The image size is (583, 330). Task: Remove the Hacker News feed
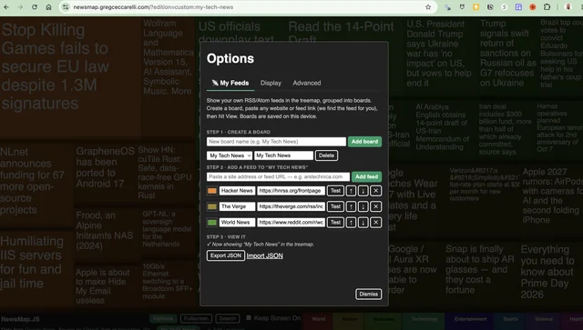tap(376, 191)
